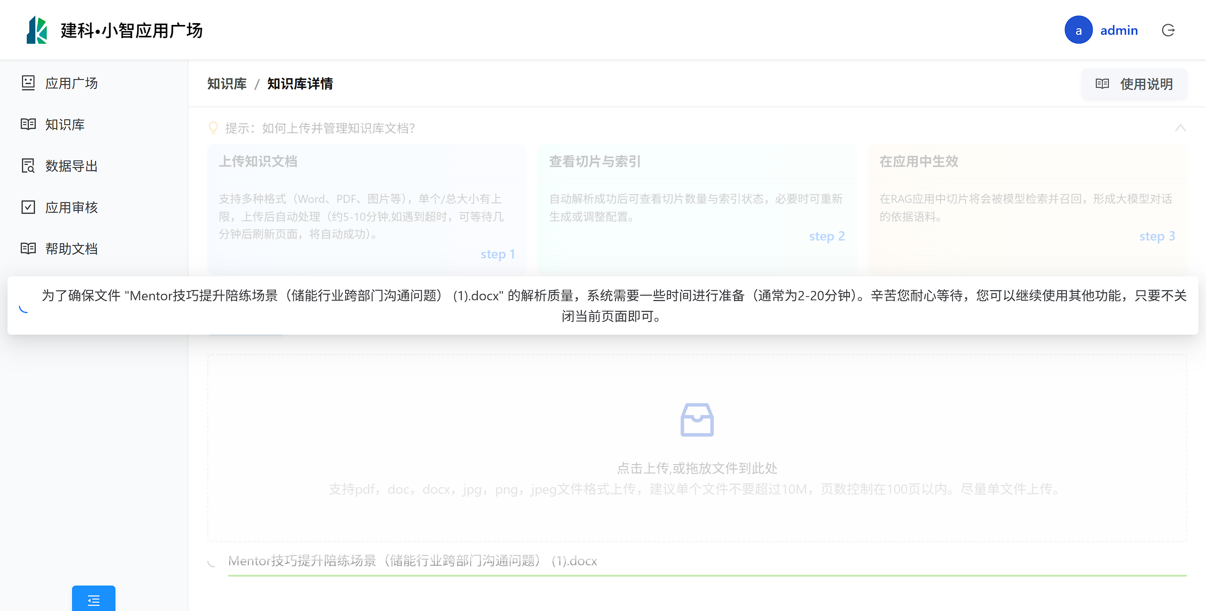Click the 建科·小智 logo icon
This screenshot has height=611, width=1206.
[37, 30]
